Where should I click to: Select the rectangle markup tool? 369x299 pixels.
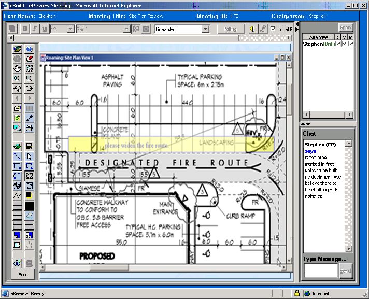pyautogui.click(x=17, y=166)
